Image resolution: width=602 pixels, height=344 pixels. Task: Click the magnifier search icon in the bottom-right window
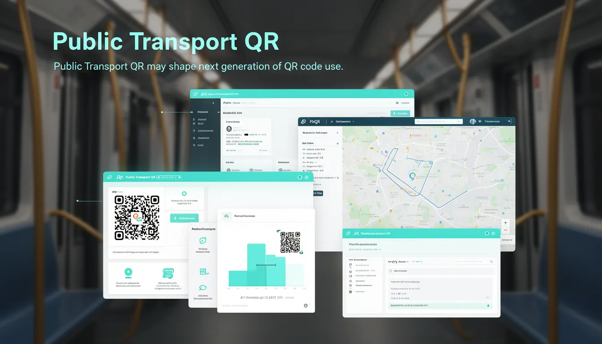[x=491, y=261]
